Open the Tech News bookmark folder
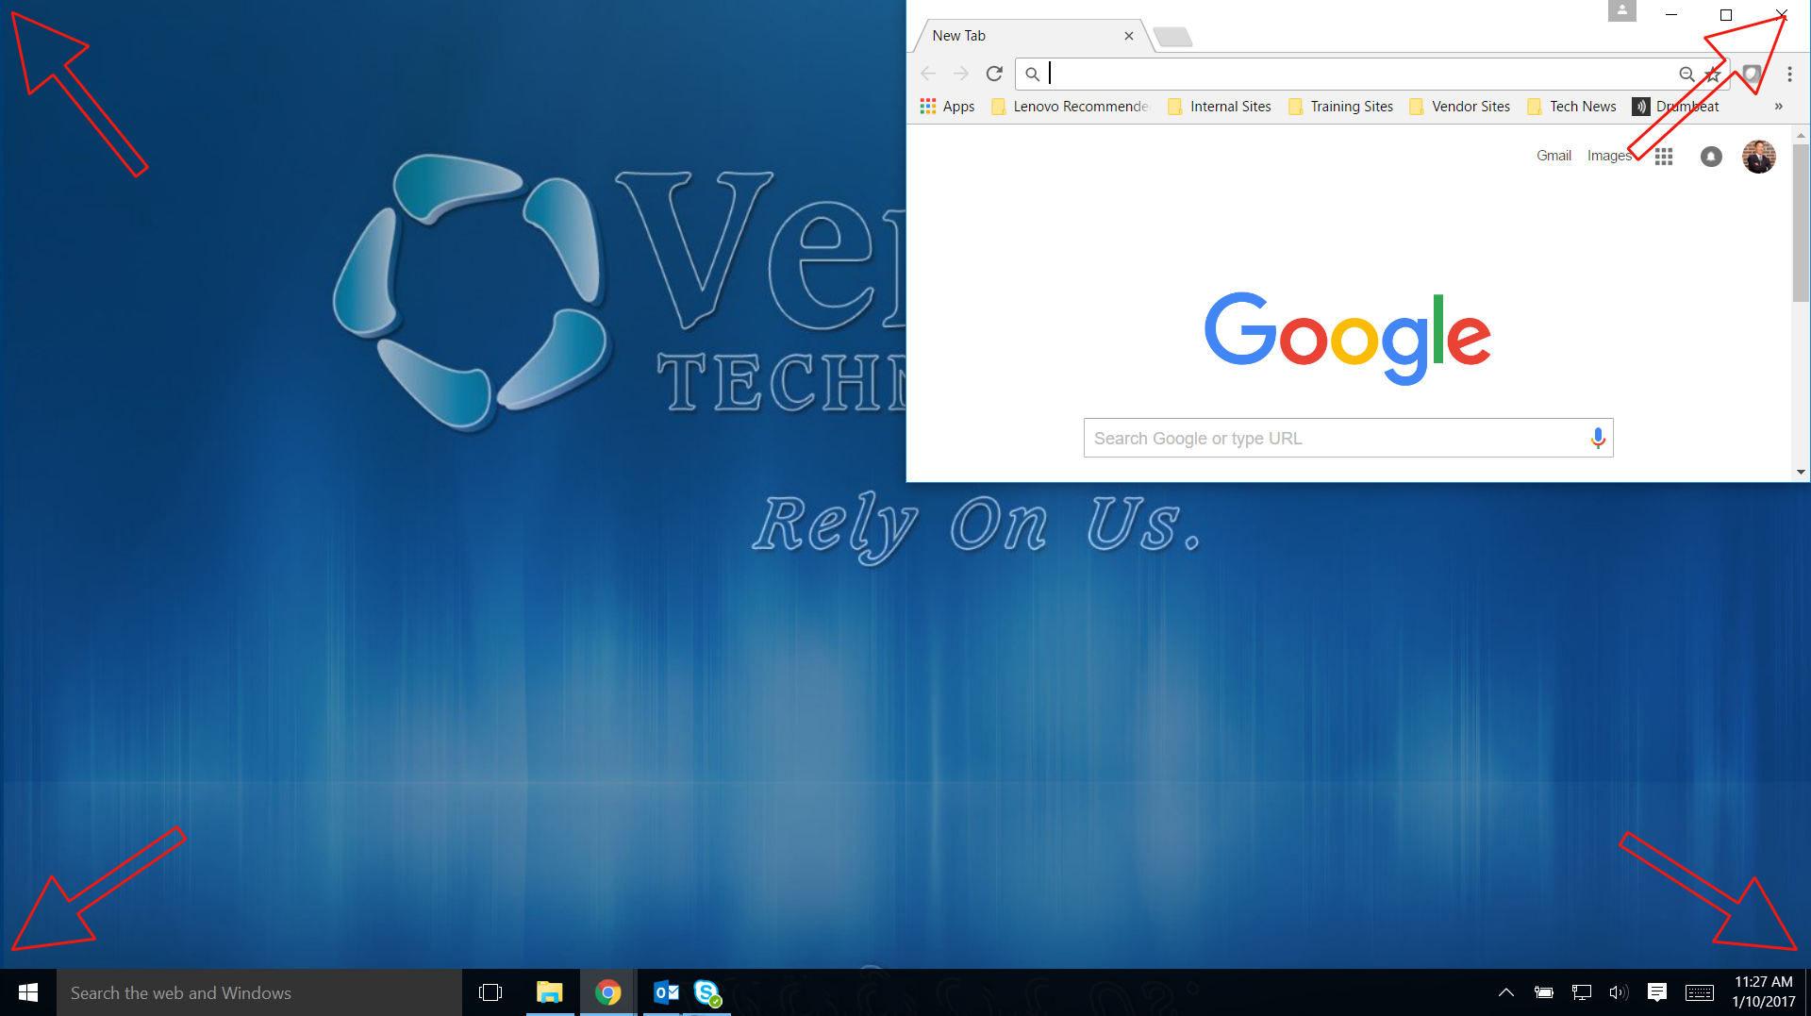The height and width of the screenshot is (1016, 1811). click(x=1571, y=107)
